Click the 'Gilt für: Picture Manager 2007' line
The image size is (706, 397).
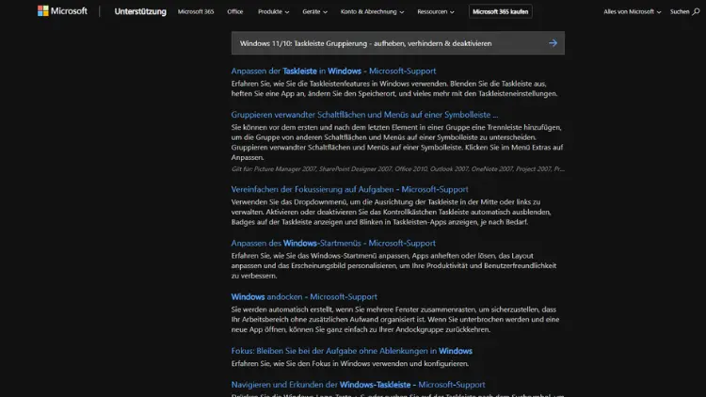tap(397, 169)
